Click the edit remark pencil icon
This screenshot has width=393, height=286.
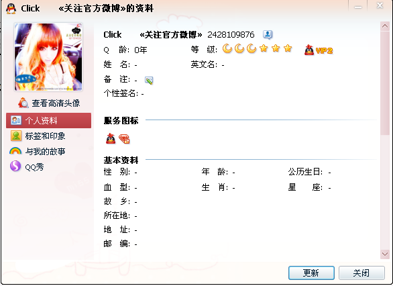(x=149, y=81)
